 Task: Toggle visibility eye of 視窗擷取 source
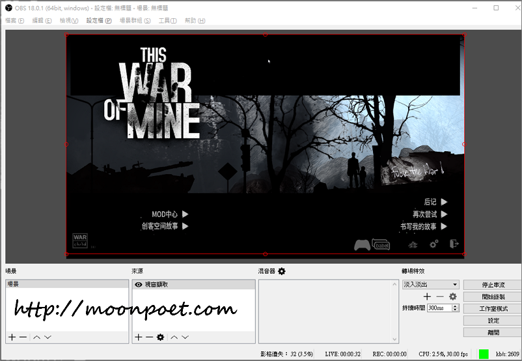coord(138,285)
